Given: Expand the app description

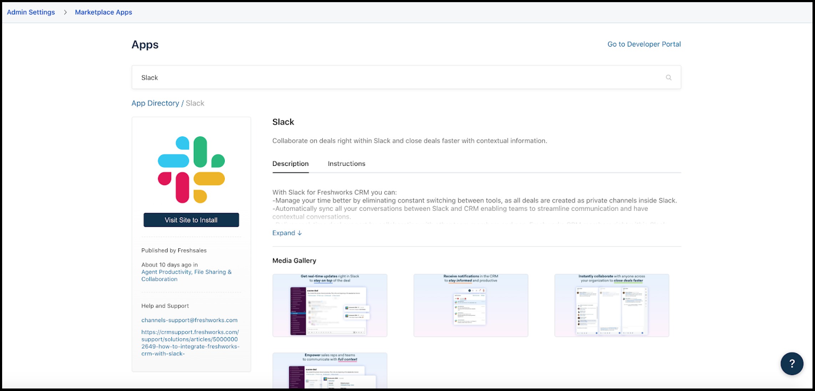Looking at the screenshot, I should tap(287, 233).
